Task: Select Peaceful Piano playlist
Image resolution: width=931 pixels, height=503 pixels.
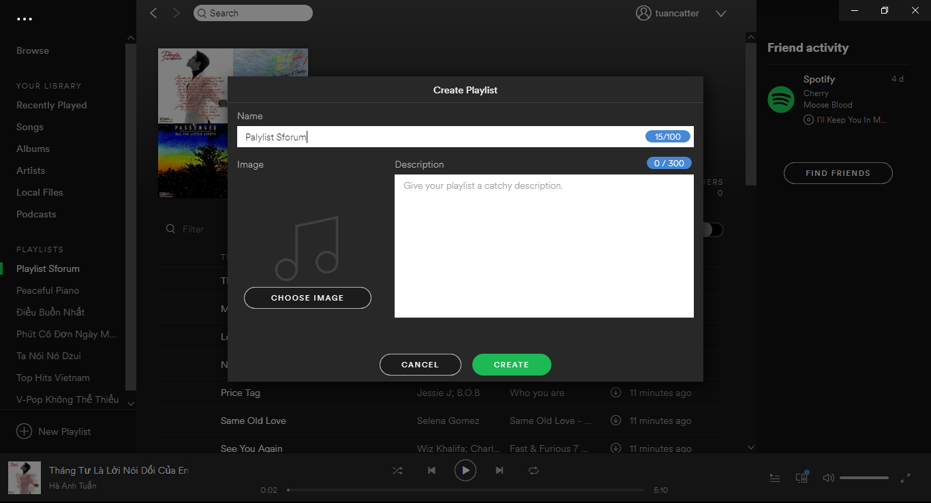Action: click(48, 290)
